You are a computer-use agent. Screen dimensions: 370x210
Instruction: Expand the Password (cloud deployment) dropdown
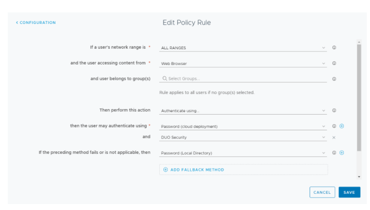[x=243, y=126]
